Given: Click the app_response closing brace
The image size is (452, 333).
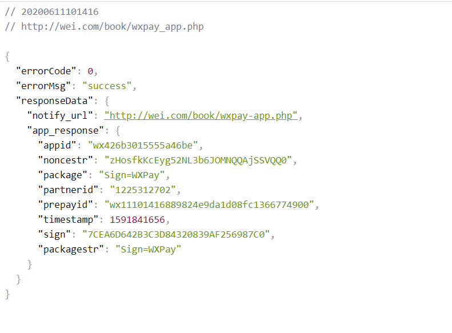Looking at the screenshot, I should 29,264.
